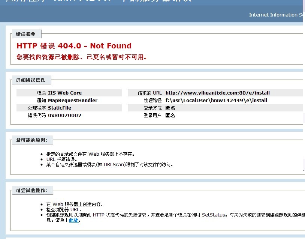Image resolution: width=305 pixels, height=239 pixels.
Task: Click the physical path f:\usr\LocalUser\hmw142449\e\install
Action: click(216, 100)
